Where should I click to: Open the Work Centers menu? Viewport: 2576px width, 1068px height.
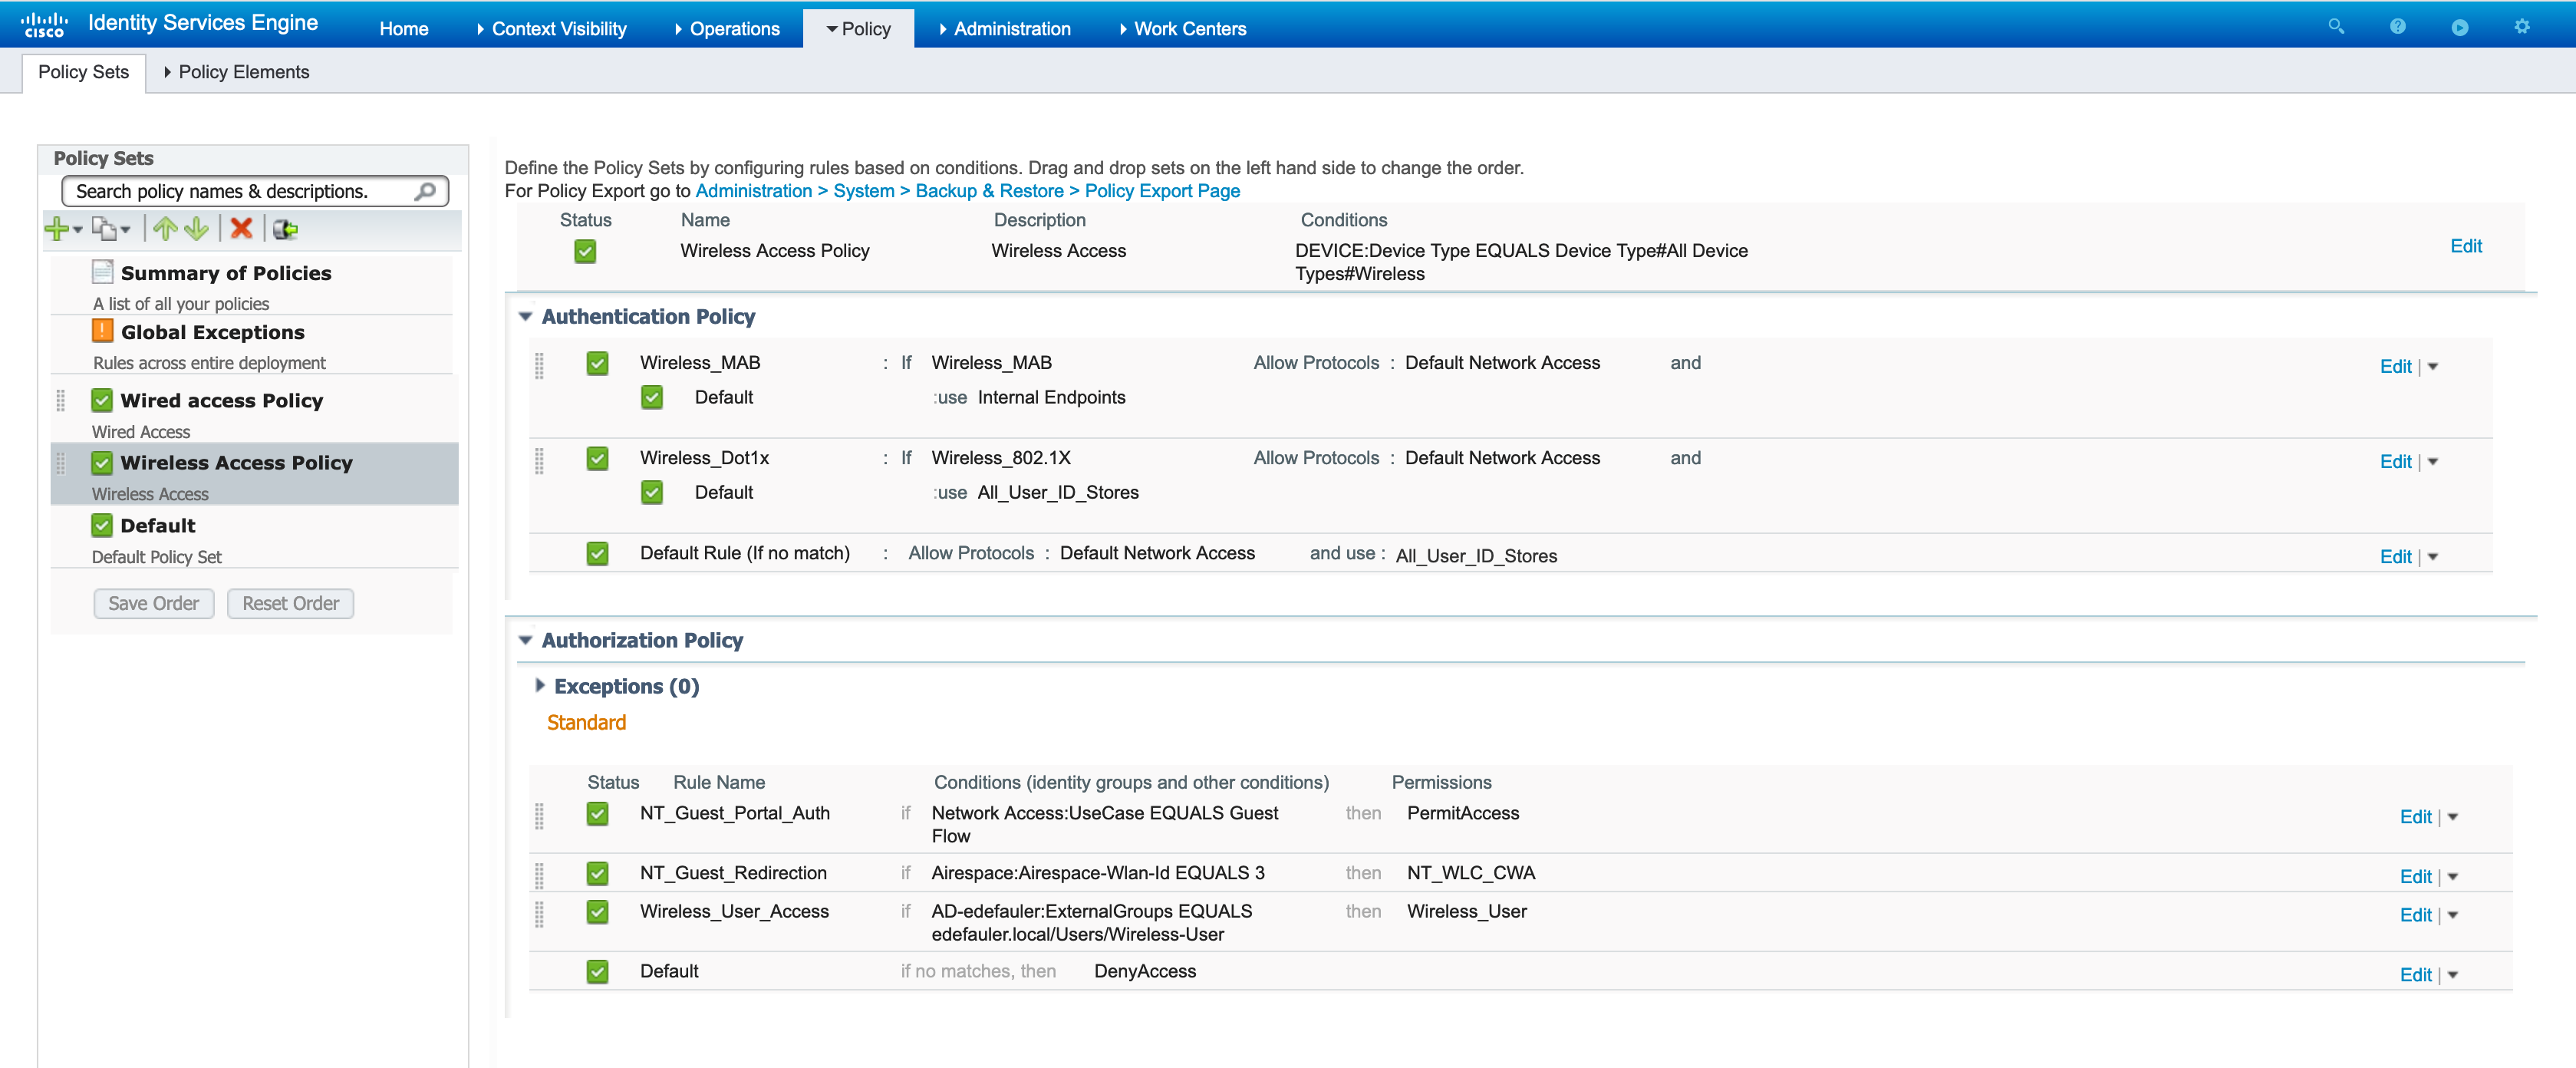[1182, 29]
